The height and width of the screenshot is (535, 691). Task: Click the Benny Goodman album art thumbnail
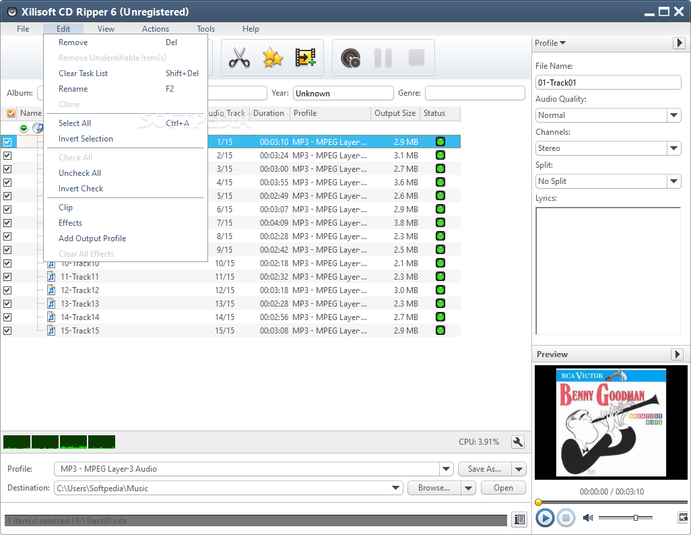611,422
